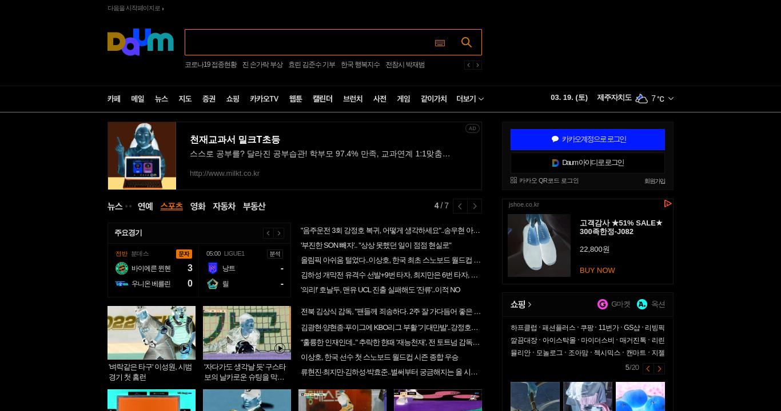Open the on-screen keyboard icon in search box
The height and width of the screenshot is (411, 781).
[440, 43]
